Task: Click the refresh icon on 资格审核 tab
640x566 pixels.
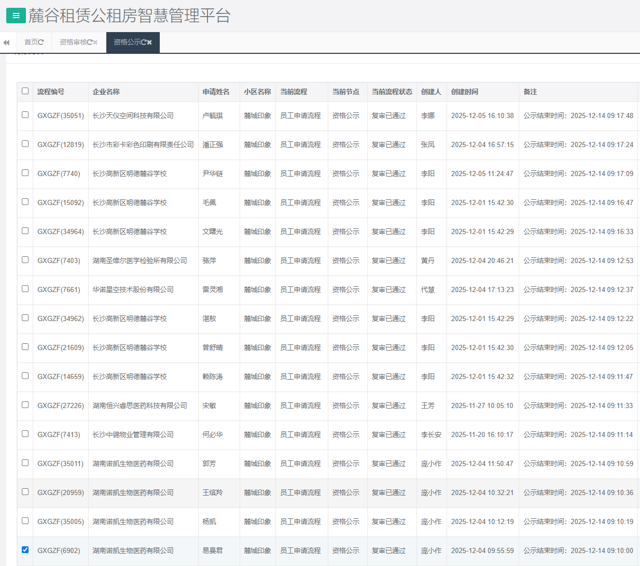Action: coord(89,42)
